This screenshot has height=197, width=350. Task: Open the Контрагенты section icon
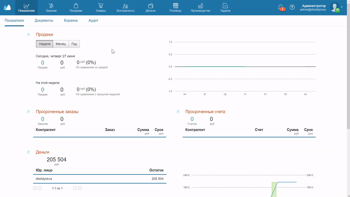click(x=125, y=6)
